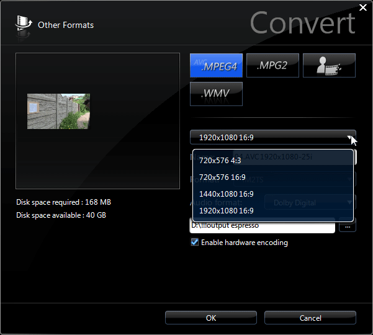
Task: Choose 720x576 4:3 from the list
Action: [273, 161]
